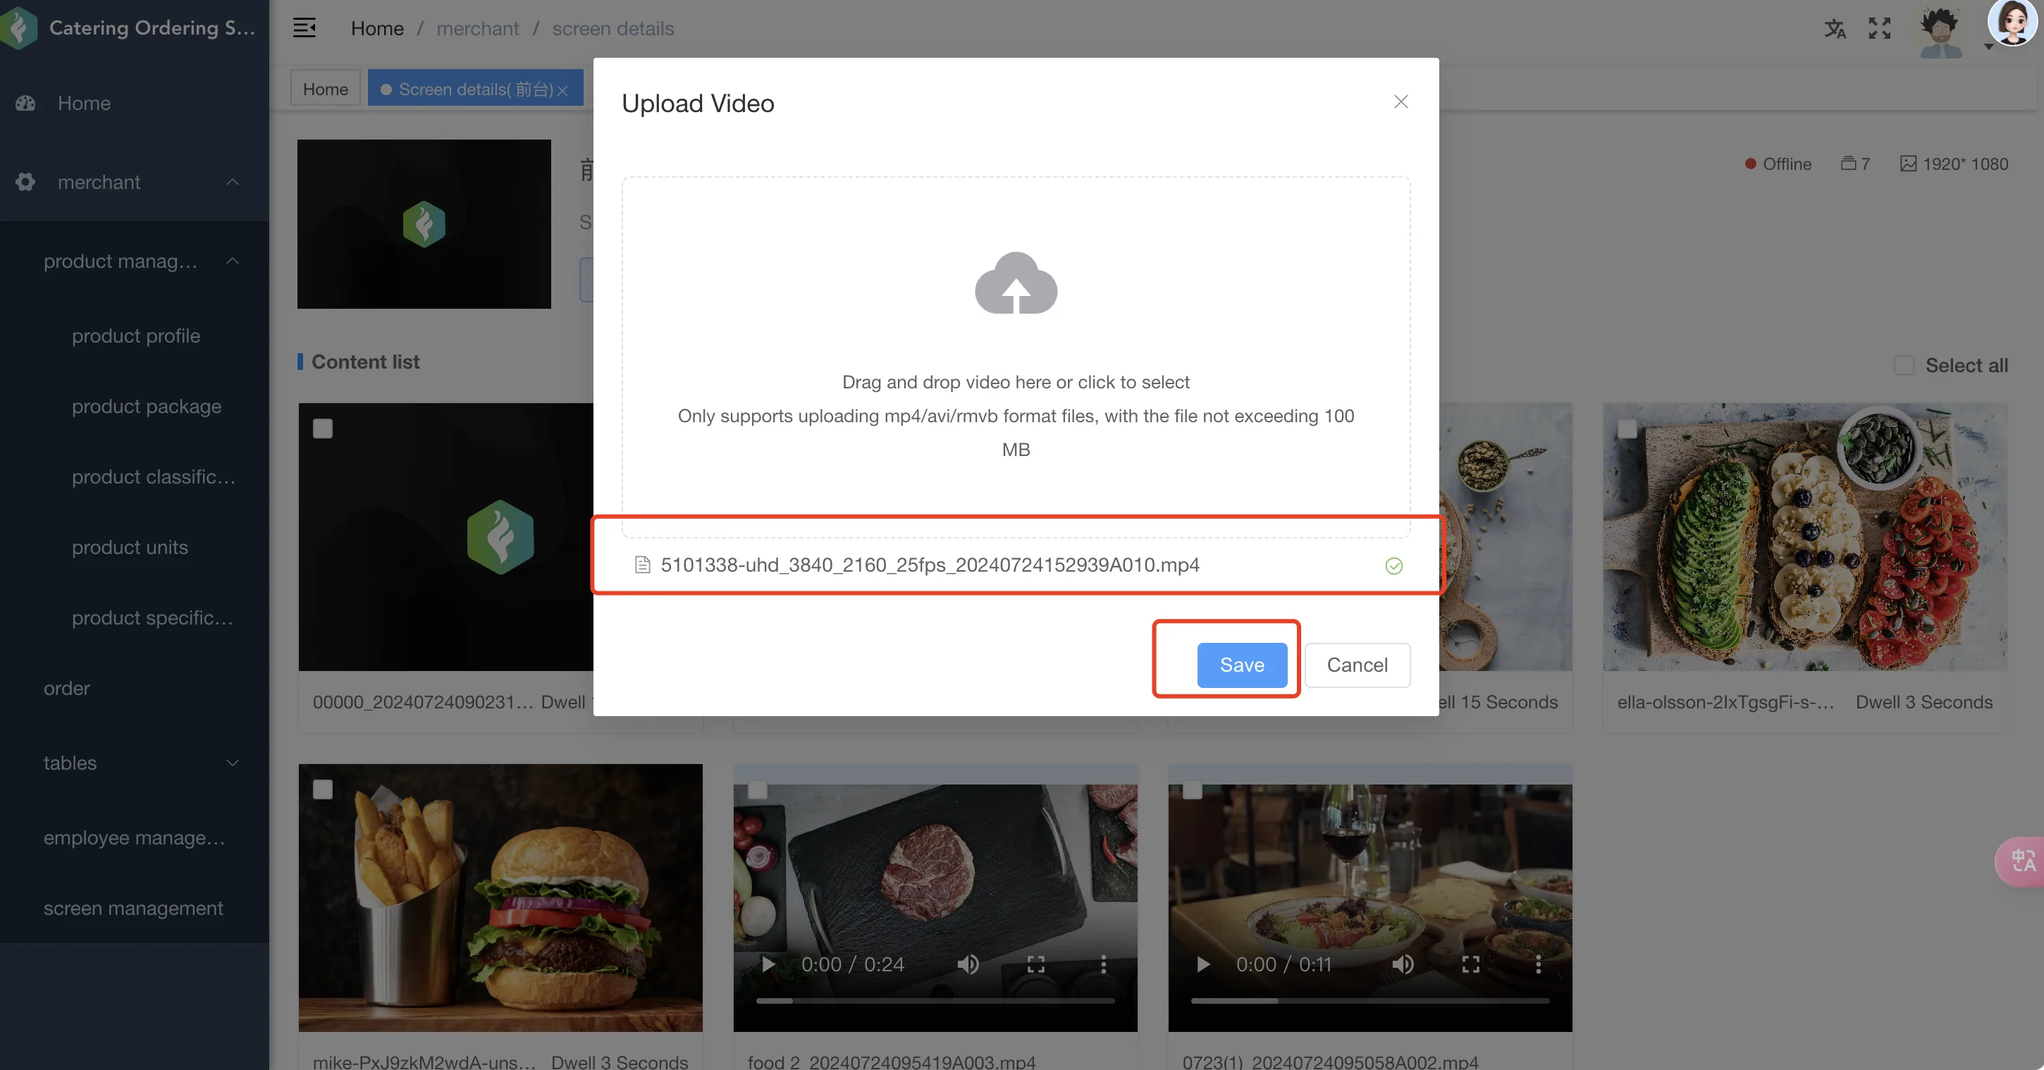Click the floating pink translate button
Screen dimensions: 2044x1070
2021,861
